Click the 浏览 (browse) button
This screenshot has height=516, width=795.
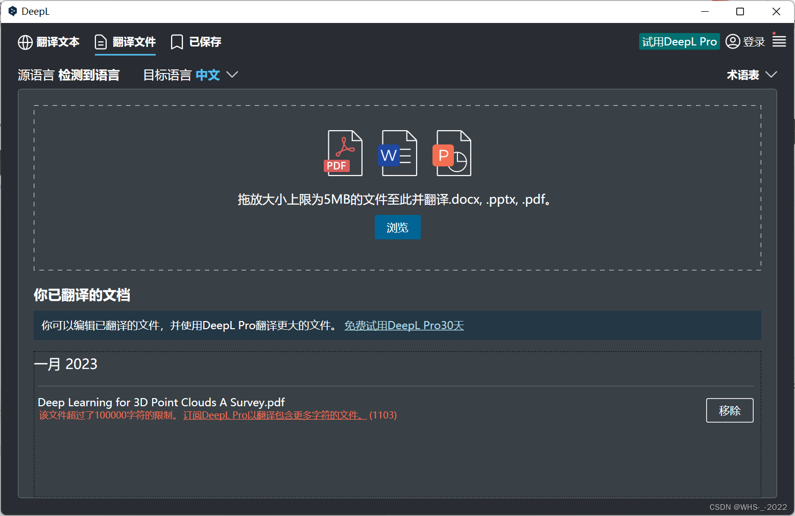click(398, 227)
